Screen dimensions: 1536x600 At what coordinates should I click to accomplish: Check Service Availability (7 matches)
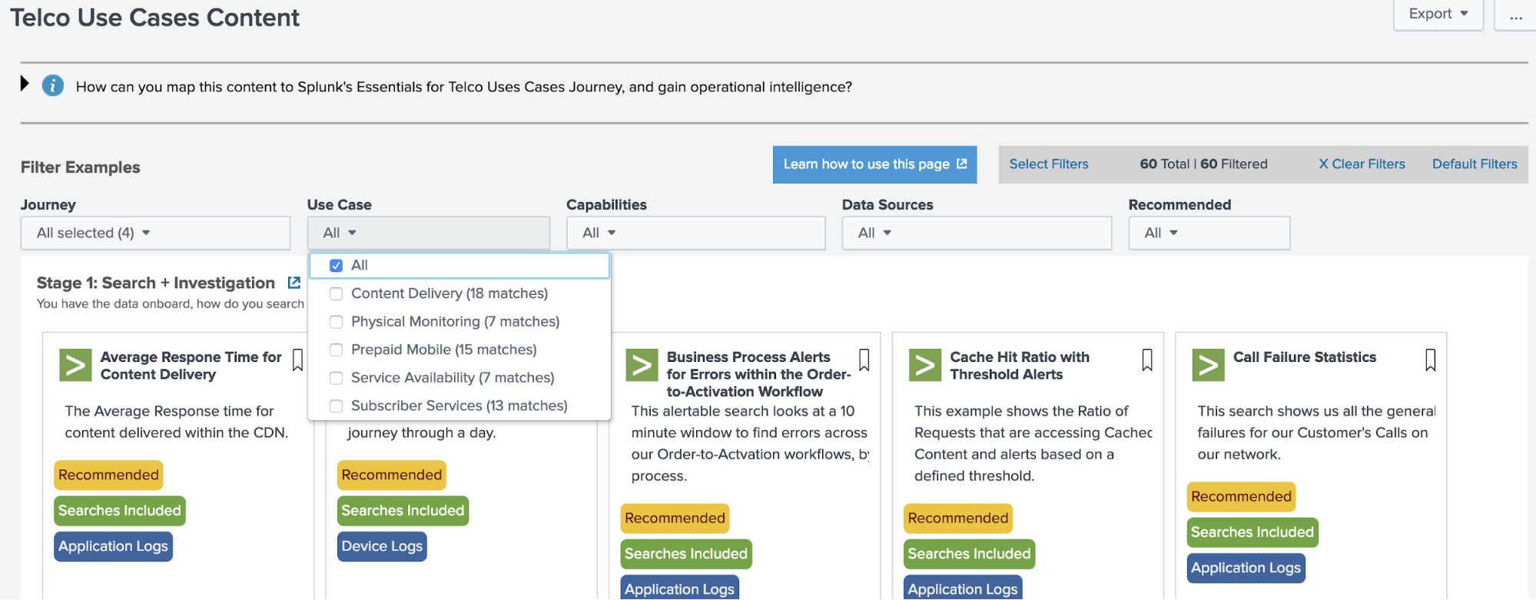pos(336,378)
